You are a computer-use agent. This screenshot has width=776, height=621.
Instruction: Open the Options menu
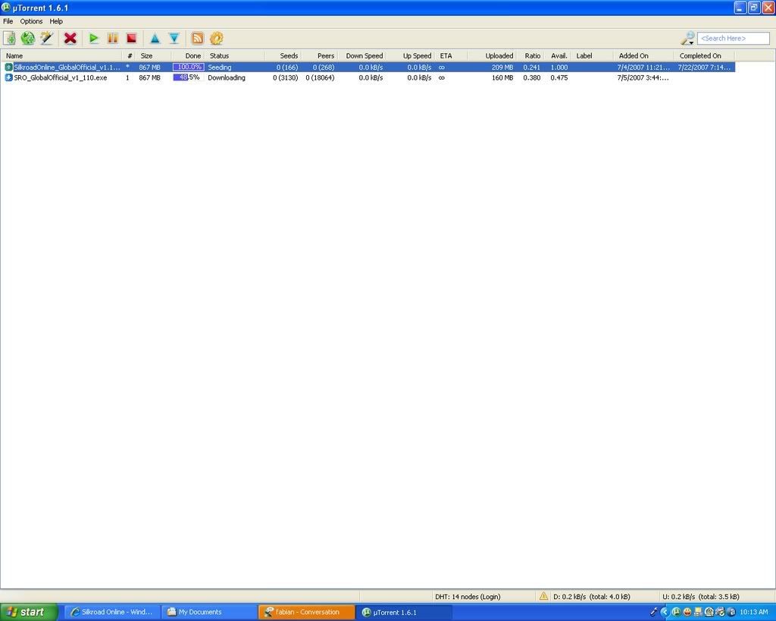[x=31, y=21]
